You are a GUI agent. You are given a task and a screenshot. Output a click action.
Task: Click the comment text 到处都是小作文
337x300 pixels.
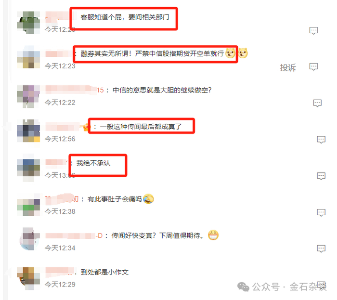(x=104, y=272)
